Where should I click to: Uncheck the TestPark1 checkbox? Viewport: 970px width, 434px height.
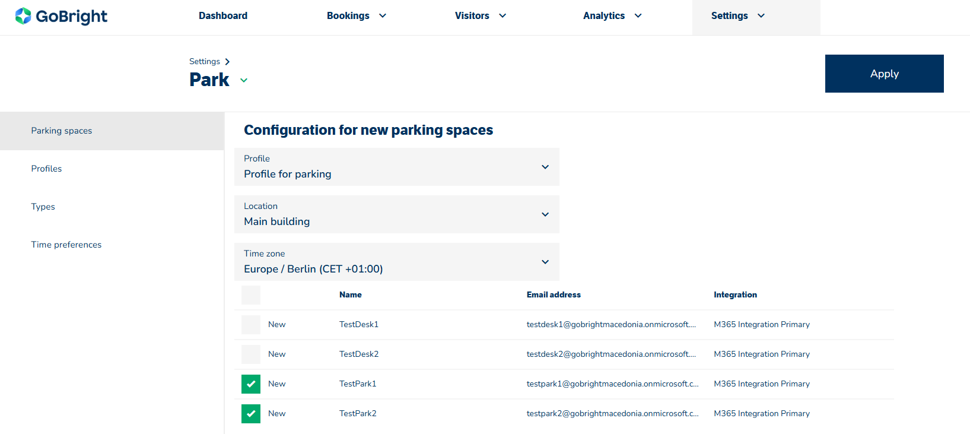[251, 384]
